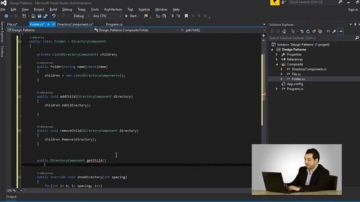Click the yellow notifications flag icon
Screen dimensions: 360x202
tap(274, 2)
